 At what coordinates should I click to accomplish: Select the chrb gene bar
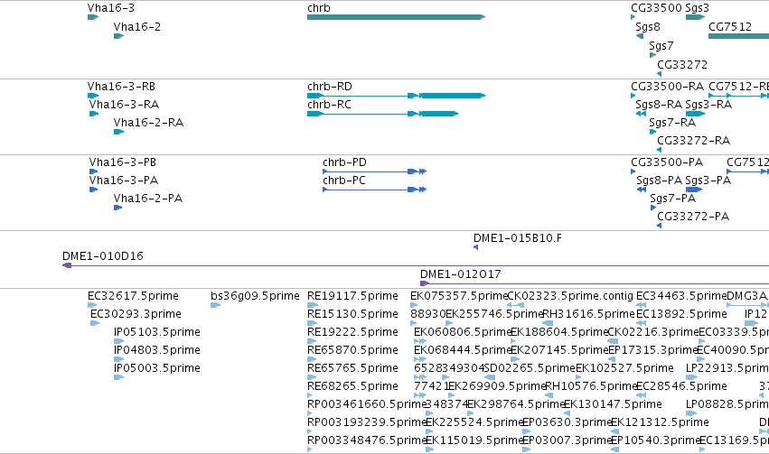point(397,17)
